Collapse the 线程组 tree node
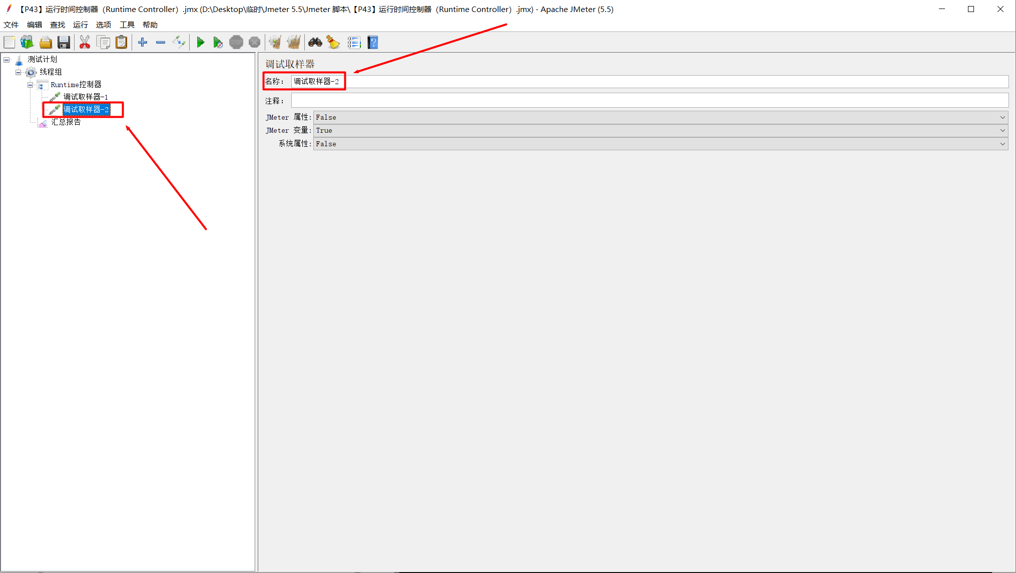This screenshot has width=1016, height=573. point(19,72)
